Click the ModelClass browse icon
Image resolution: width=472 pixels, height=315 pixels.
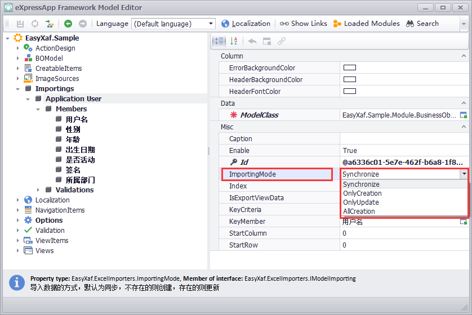click(x=464, y=115)
